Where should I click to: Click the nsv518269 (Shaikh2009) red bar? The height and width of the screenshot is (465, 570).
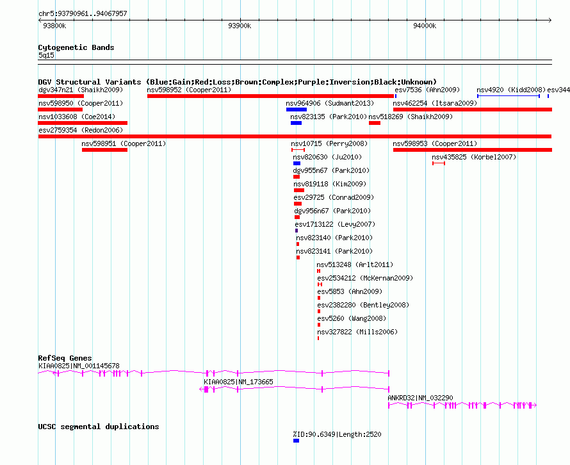(375, 123)
